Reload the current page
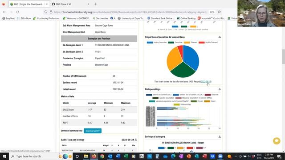The height and width of the screenshot is (160, 285). [18, 12]
